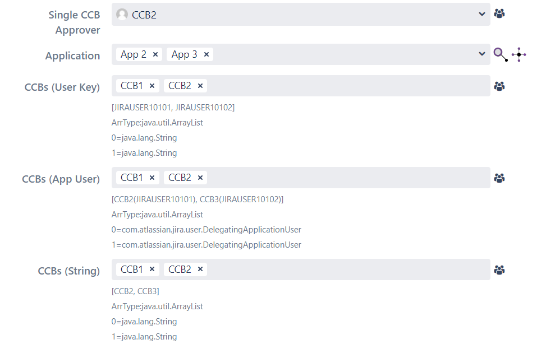This screenshot has width=546, height=344.
Task: Click user picker icon beside Single CCB Approver
Action: click(x=499, y=13)
